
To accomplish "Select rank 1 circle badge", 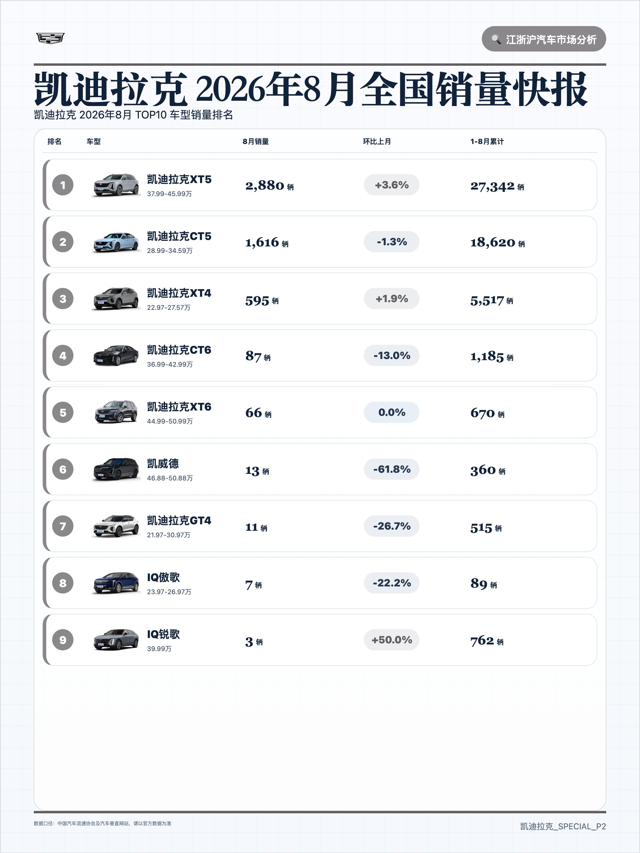I will 63,185.
